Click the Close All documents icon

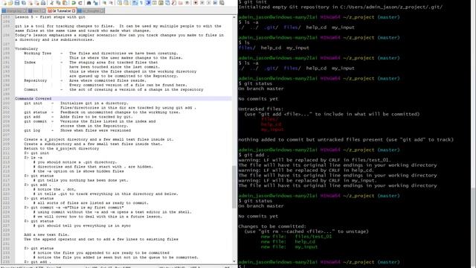point(36,3)
